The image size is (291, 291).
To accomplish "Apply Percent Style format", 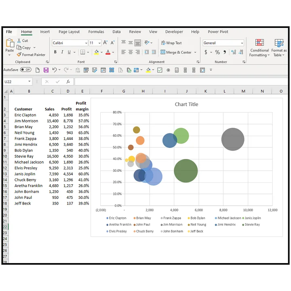I will tap(217, 52).
